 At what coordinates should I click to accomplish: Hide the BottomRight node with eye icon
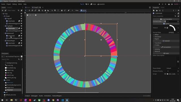pos(21,41)
